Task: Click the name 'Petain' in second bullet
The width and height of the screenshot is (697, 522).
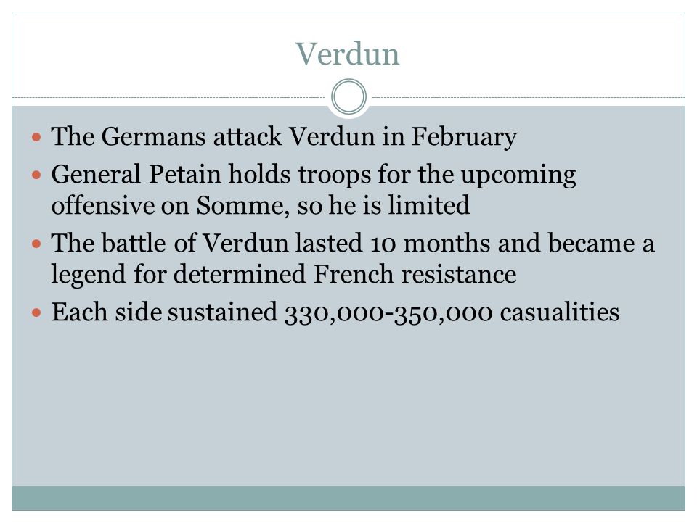Action: point(184,173)
